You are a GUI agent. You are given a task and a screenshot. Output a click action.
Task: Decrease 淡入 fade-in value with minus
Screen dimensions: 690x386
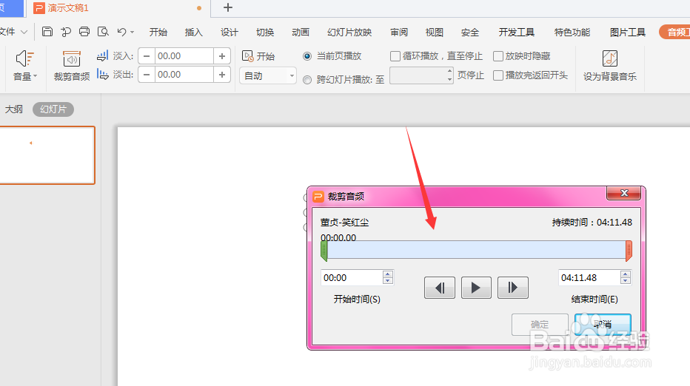[147, 56]
